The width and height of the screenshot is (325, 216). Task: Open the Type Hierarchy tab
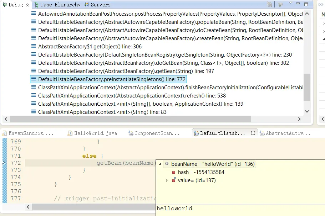58,5
